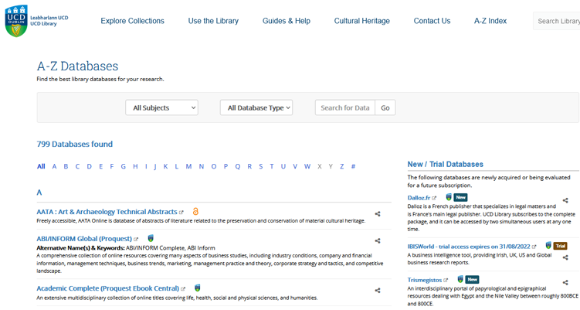This screenshot has width=580, height=310.
Task: Click the open access icon beside AATA
Action: (x=195, y=212)
